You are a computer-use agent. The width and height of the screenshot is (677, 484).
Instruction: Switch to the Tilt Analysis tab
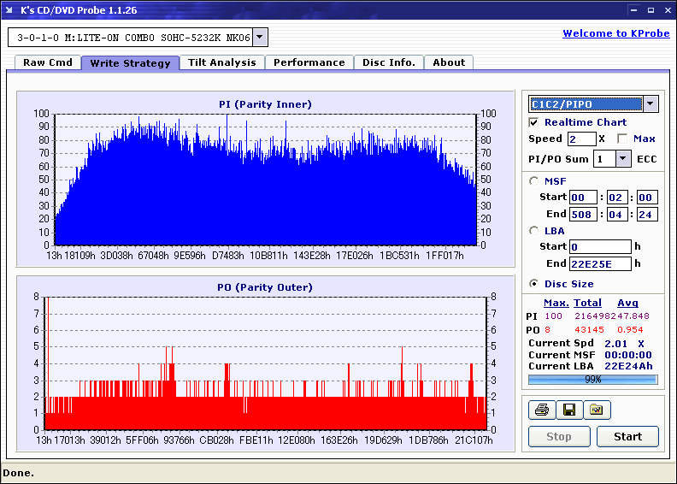(x=222, y=62)
